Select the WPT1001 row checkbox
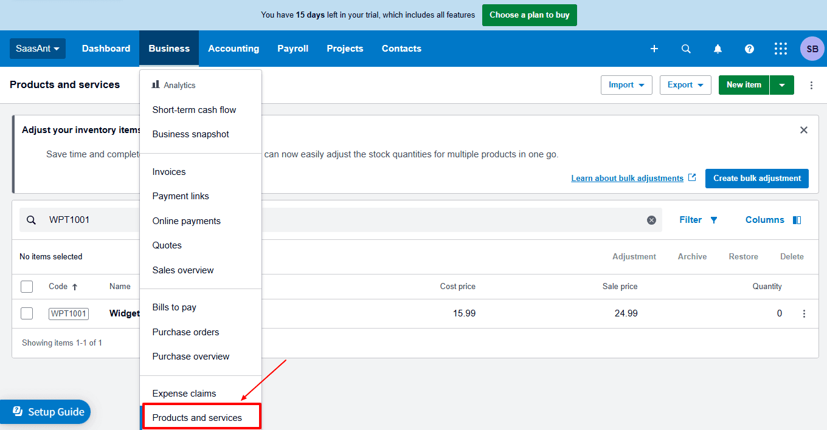 [27, 313]
